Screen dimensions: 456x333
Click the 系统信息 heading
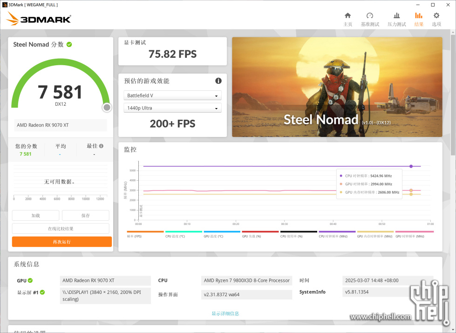(x=26, y=264)
